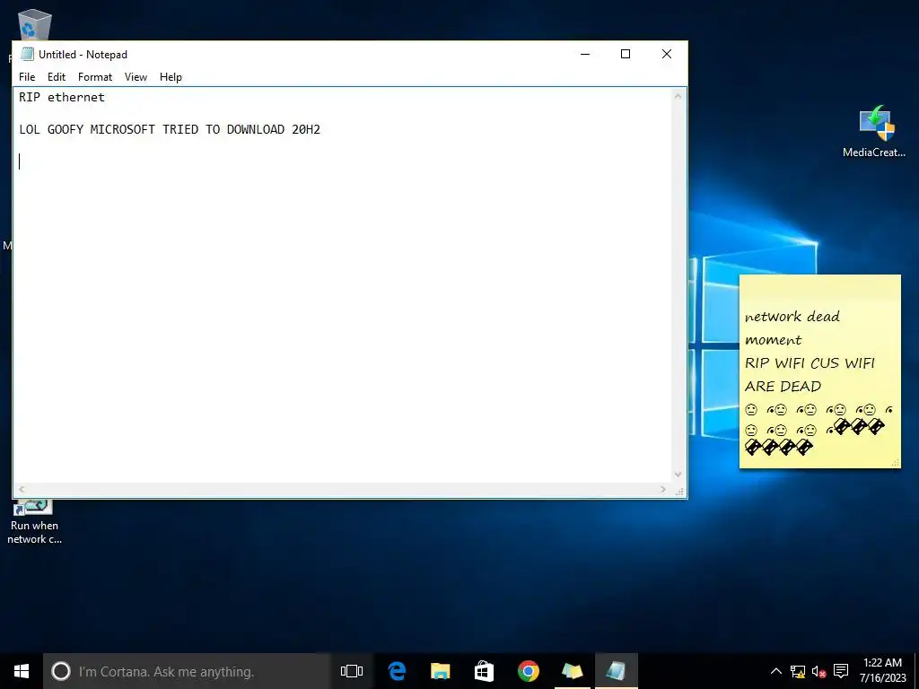Open the Format menu in Notepad

95,77
